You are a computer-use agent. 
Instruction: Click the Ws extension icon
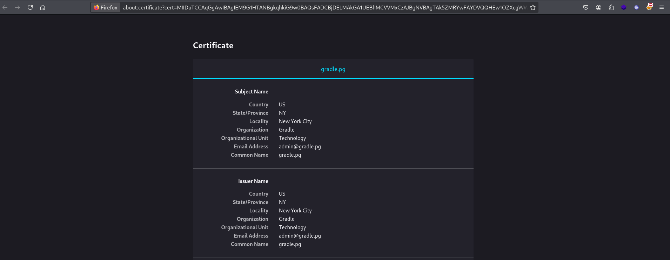(636, 7)
